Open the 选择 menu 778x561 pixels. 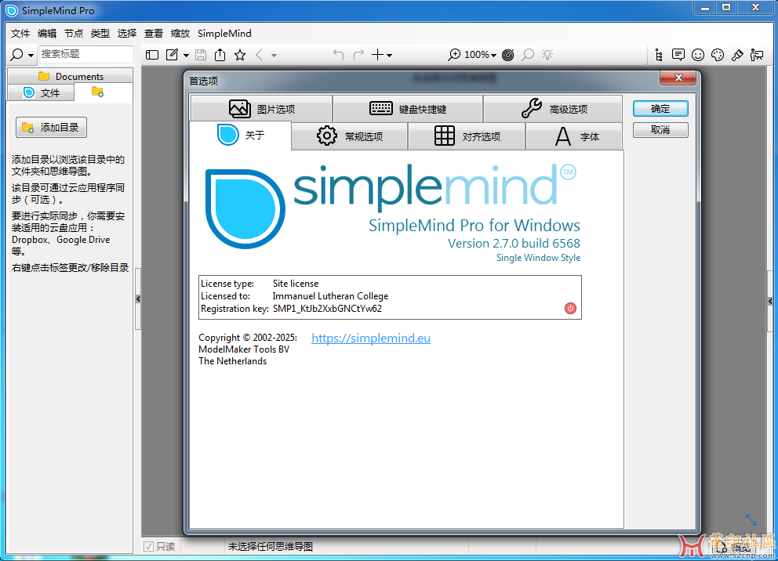click(127, 33)
